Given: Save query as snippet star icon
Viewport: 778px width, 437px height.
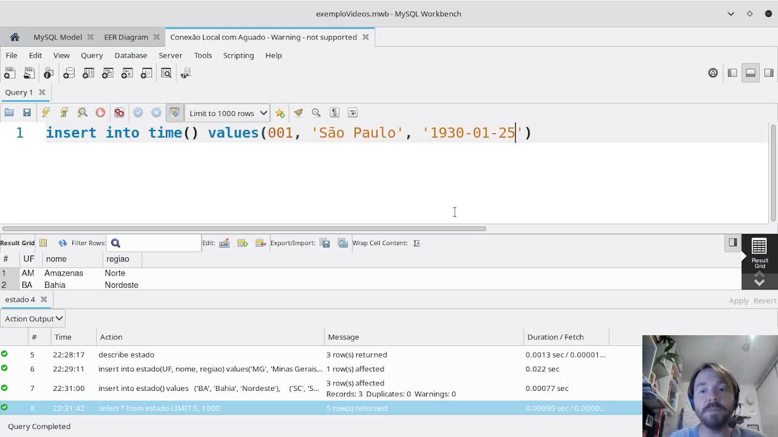Looking at the screenshot, I should pos(280,112).
